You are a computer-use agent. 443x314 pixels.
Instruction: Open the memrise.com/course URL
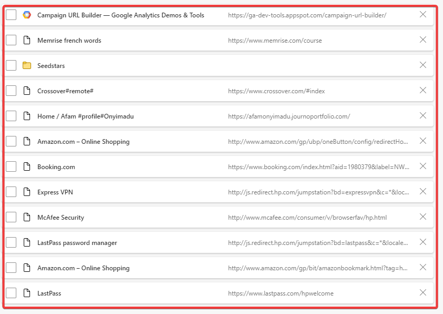coord(275,41)
